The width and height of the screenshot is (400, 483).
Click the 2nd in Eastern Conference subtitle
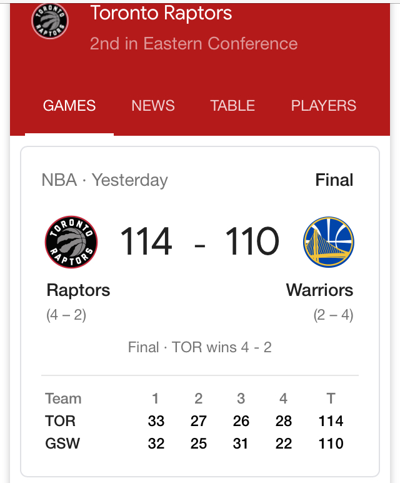194,43
